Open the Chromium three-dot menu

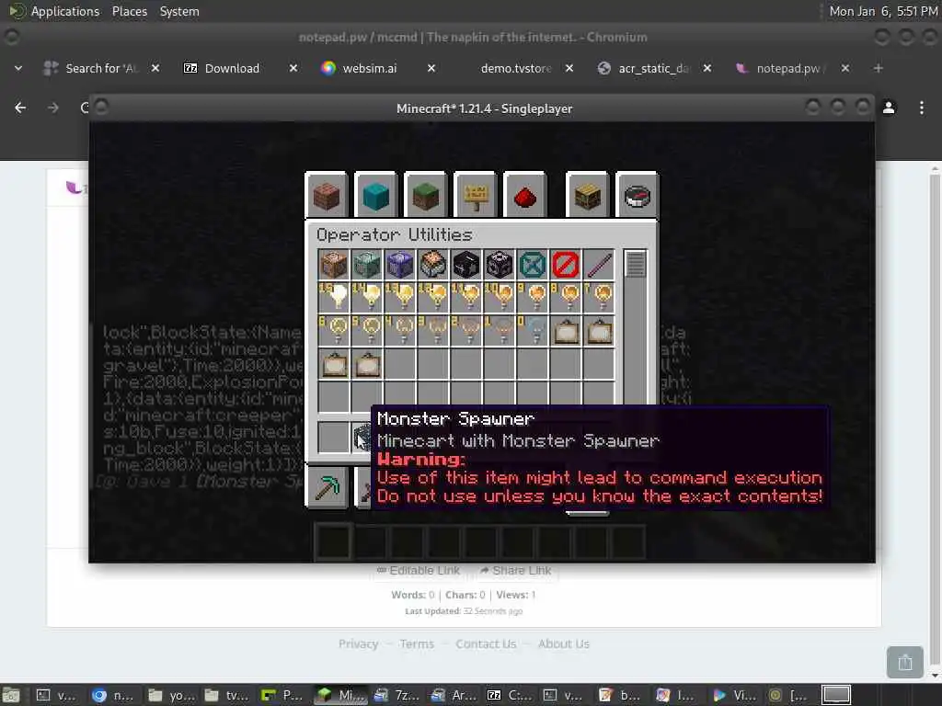(x=922, y=108)
